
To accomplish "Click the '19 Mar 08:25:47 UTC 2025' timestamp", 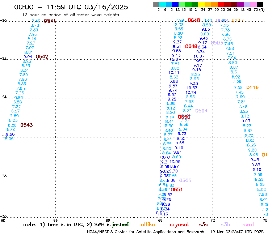I will pyautogui.click(x=237, y=232).
